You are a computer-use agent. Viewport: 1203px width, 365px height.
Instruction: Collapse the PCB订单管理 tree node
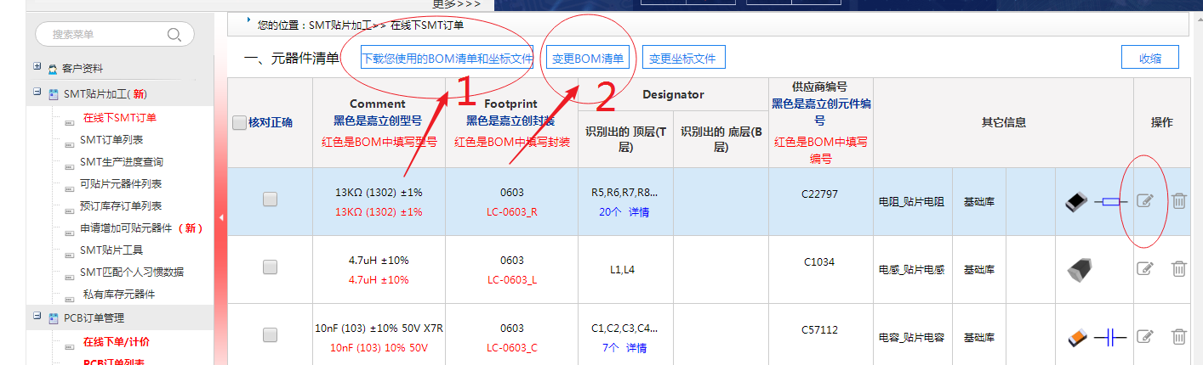(x=37, y=317)
